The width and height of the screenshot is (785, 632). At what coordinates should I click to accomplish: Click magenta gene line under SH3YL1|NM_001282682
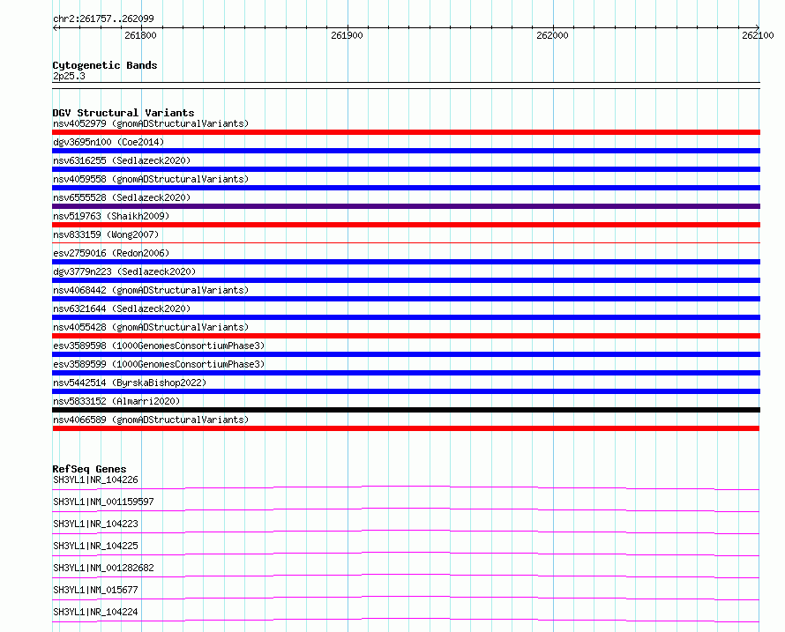406,576
